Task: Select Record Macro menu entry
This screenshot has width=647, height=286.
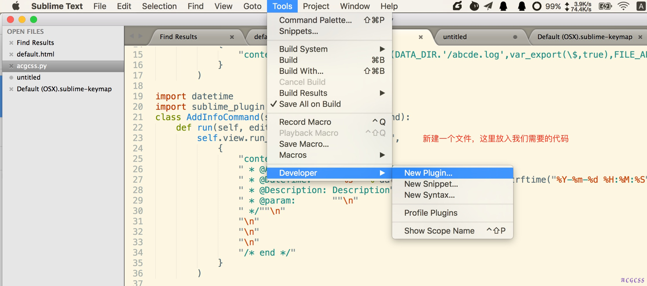Action: [329, 122]
